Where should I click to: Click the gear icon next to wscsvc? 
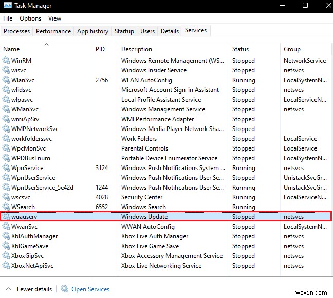coord(6,197)
